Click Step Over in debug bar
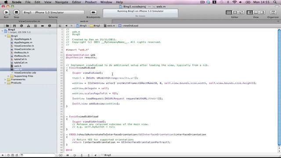This screenshot has width=281, height=158. [75, 155]
